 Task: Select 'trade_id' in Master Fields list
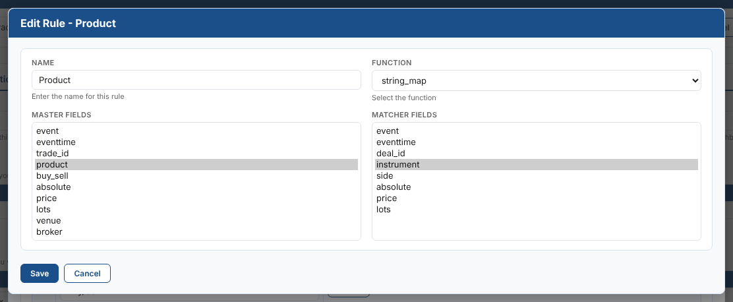coord(196,154)
